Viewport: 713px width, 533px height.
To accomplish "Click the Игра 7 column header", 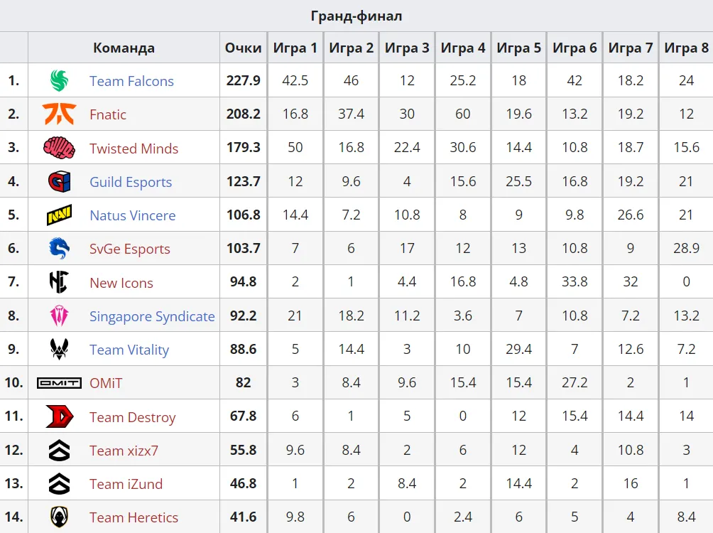I will tap(631, 48).
